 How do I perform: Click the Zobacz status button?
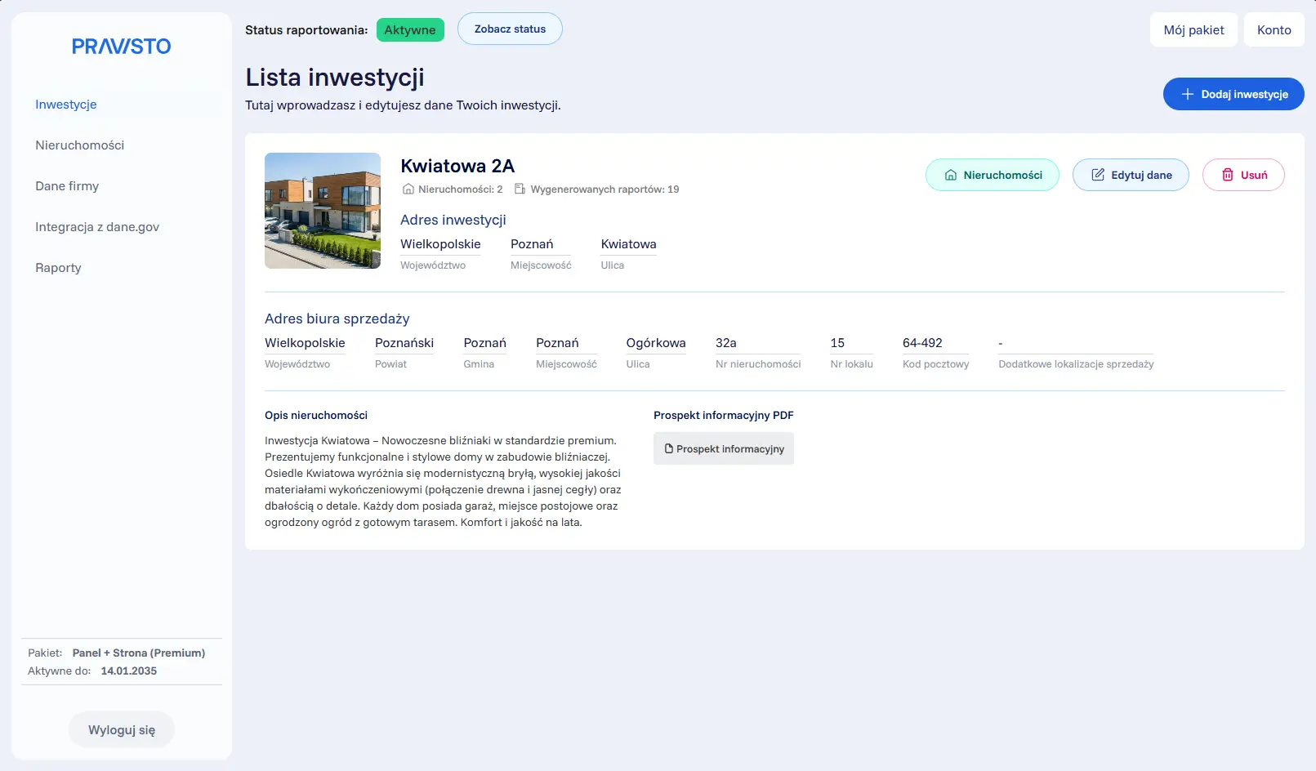509,29
